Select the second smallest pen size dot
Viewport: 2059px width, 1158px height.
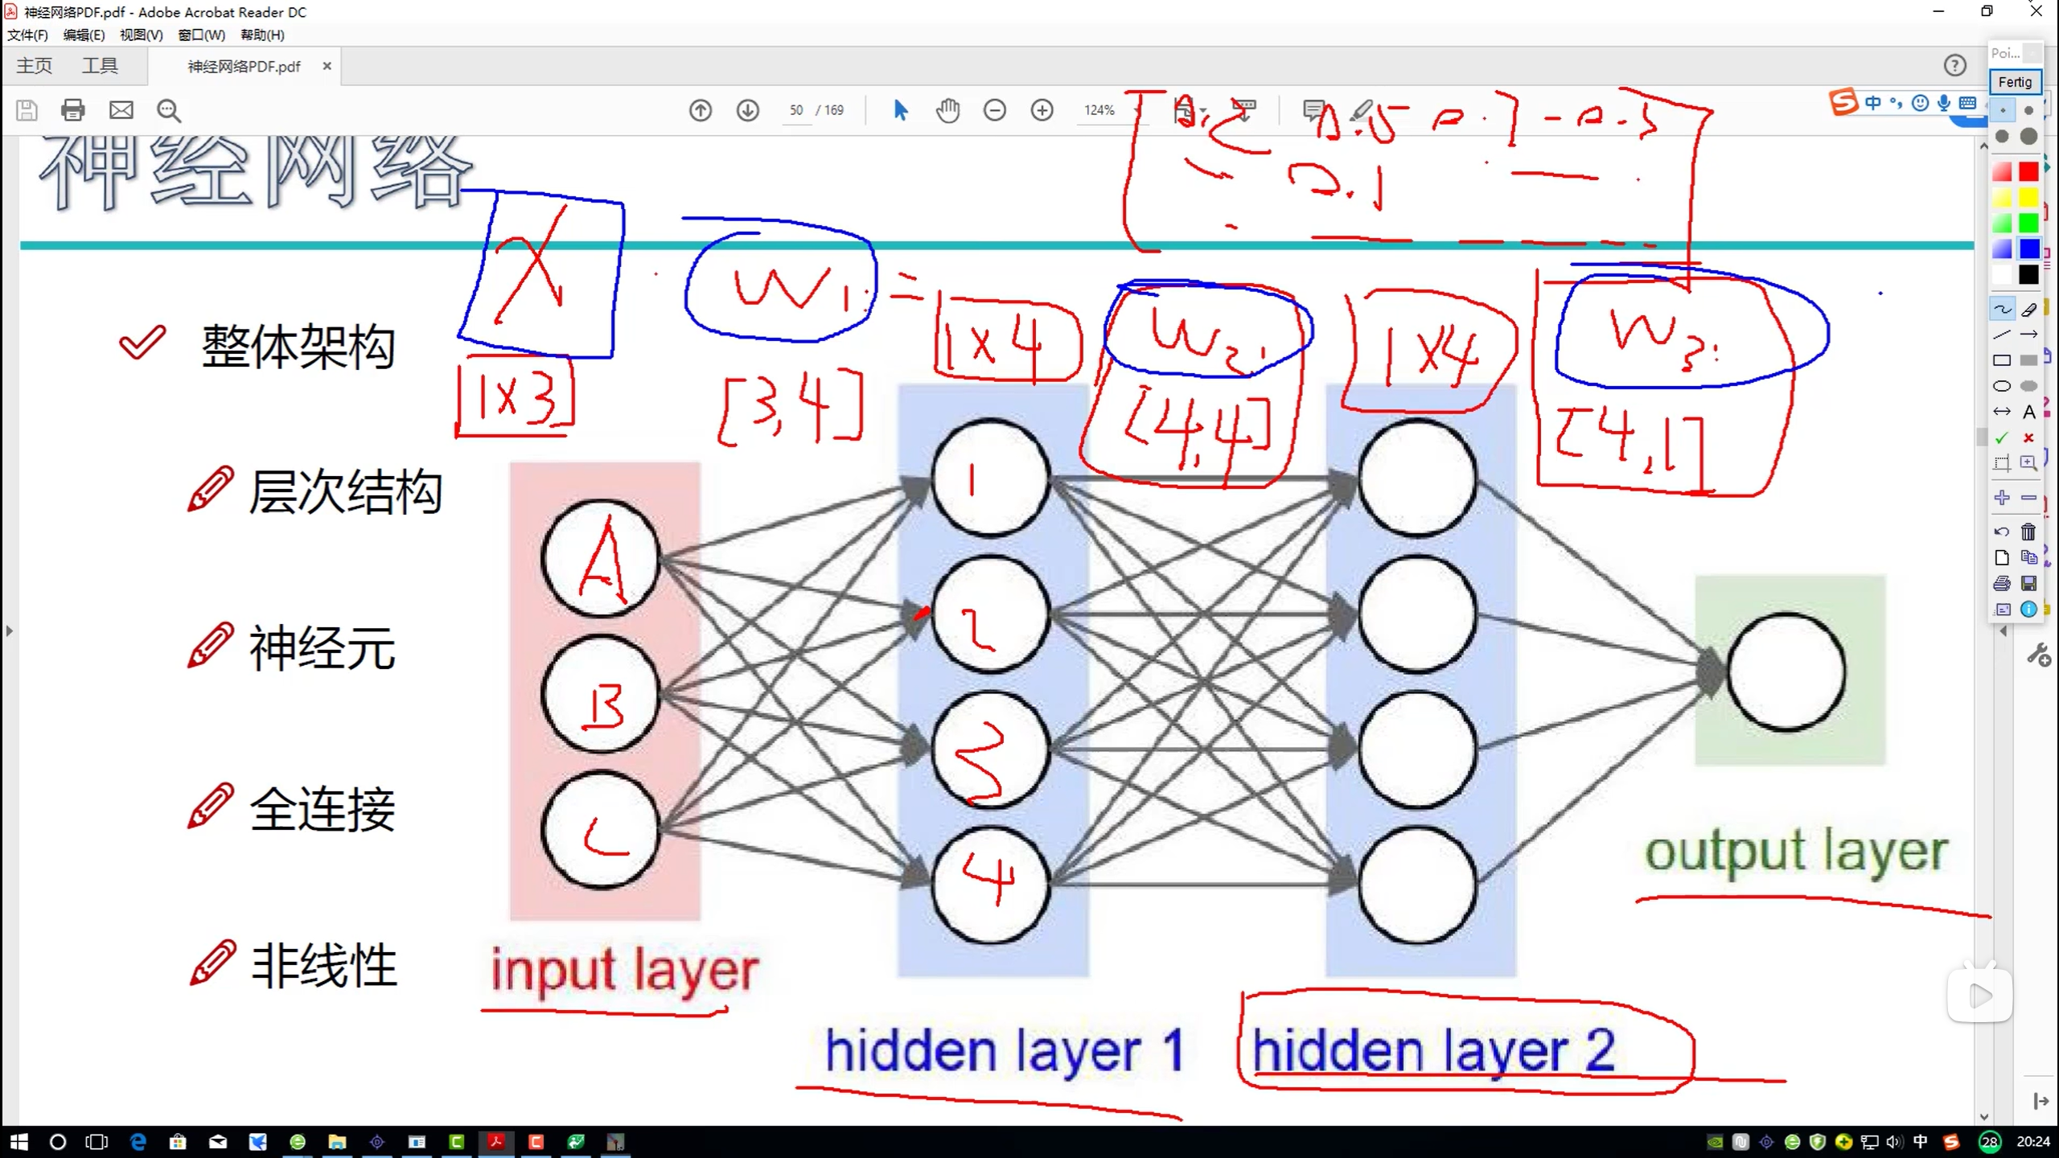2028,110
